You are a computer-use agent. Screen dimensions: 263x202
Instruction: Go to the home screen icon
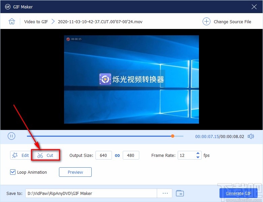pyautogui.click(x=12, y=22)
